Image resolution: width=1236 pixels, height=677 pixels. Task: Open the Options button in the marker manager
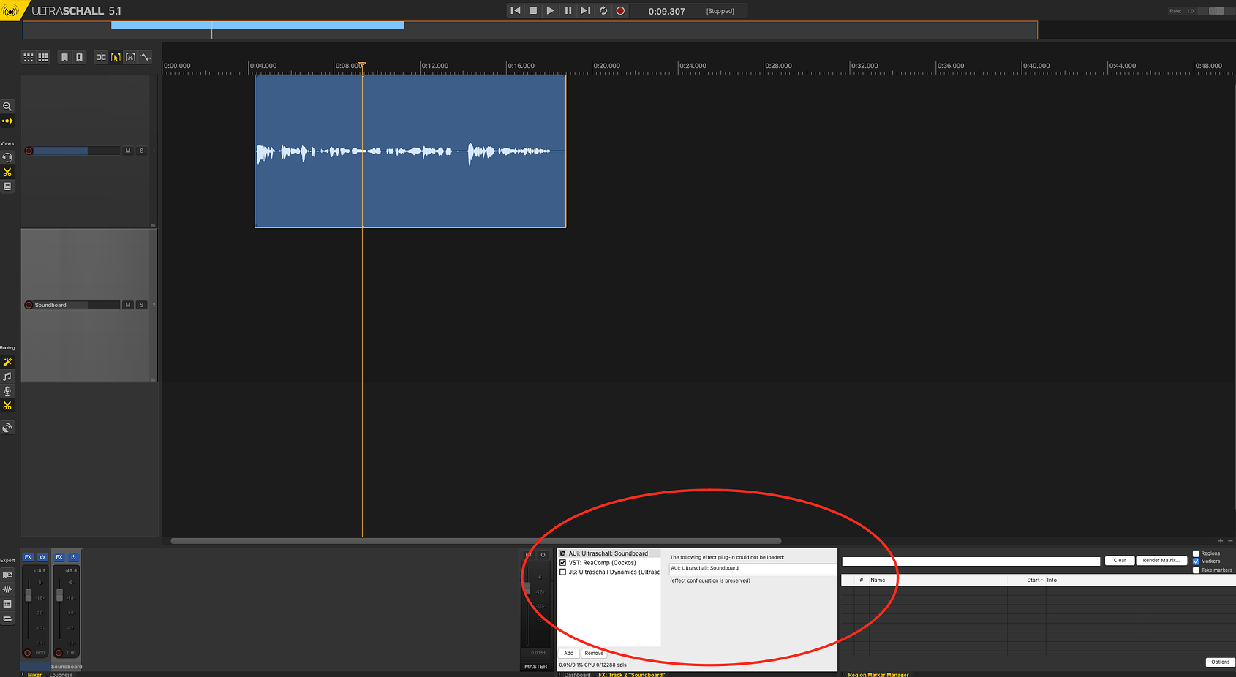tap(1220, 662)
